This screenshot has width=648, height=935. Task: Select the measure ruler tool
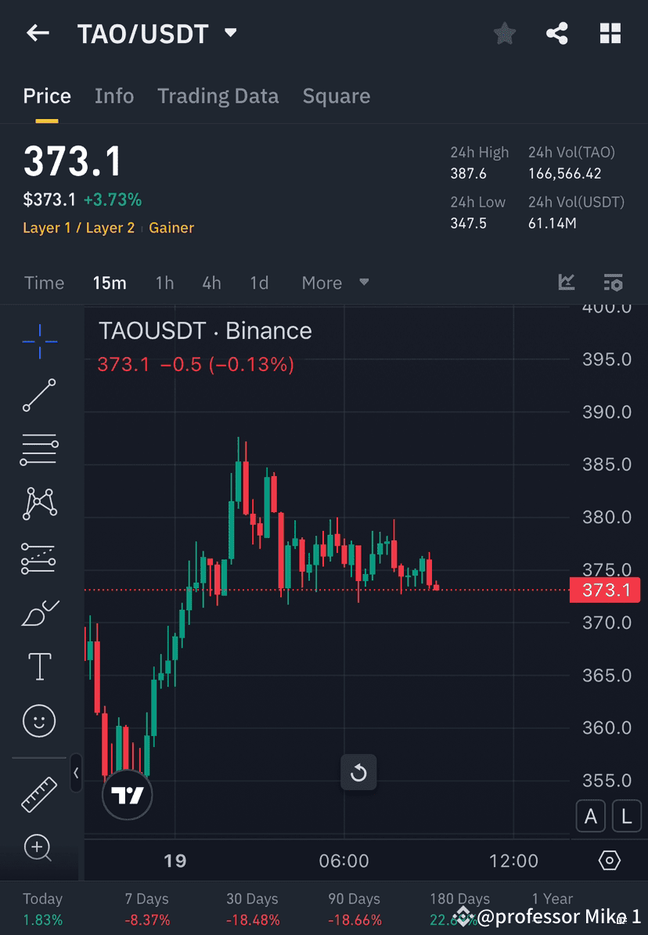[39, 793]
